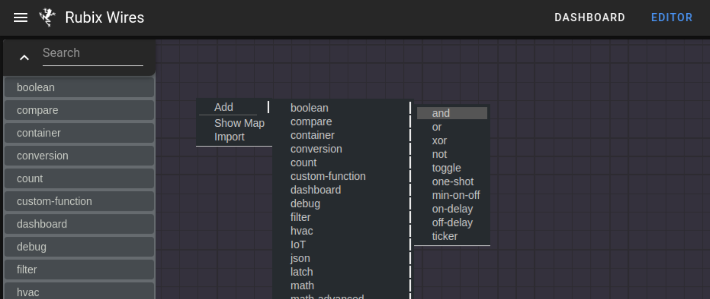Expand the count category in sidebar
Screen dimensions: 710x299
coord(80,178)
